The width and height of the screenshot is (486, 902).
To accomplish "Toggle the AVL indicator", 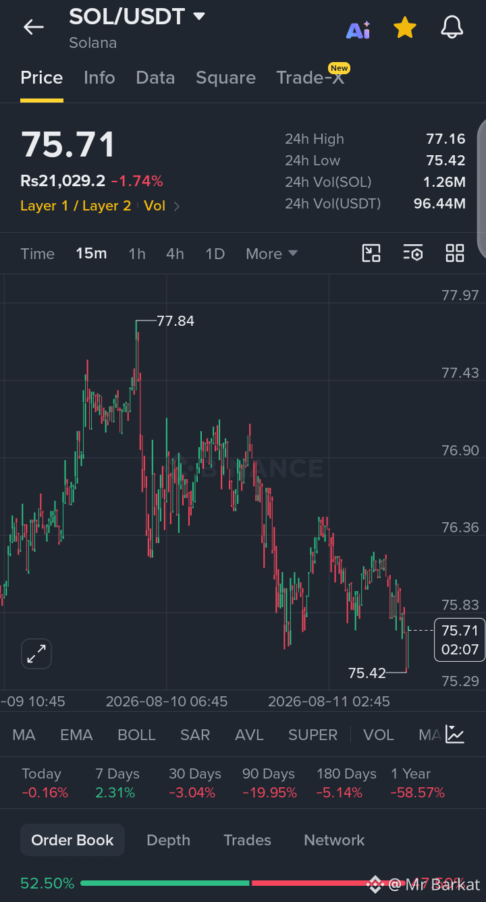I will (249, 735).
